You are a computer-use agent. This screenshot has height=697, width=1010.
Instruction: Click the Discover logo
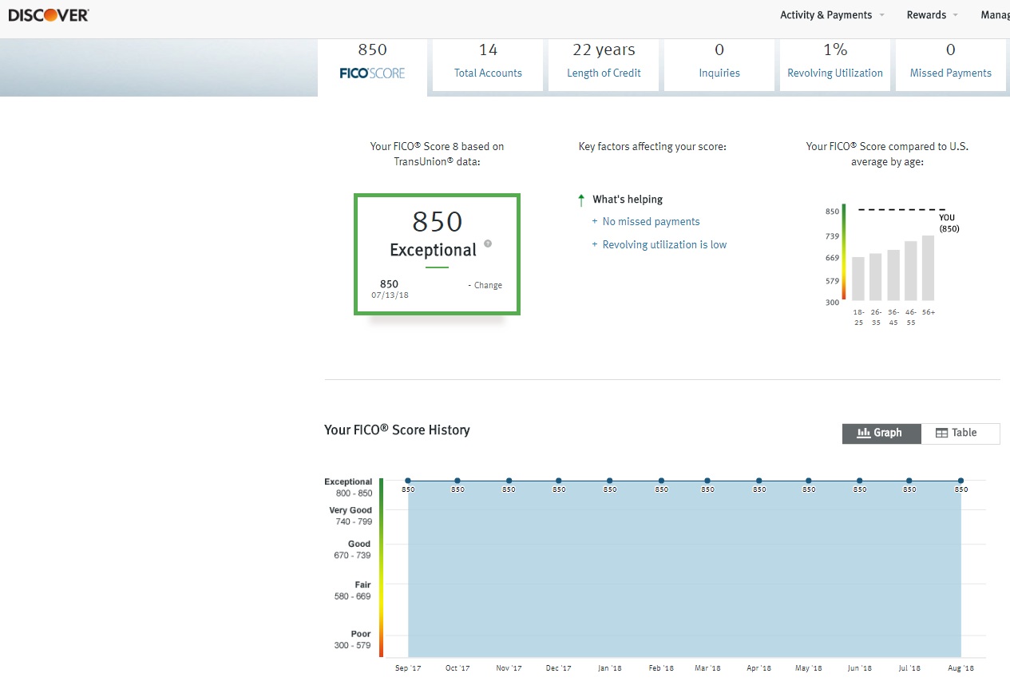pos(48,14)
